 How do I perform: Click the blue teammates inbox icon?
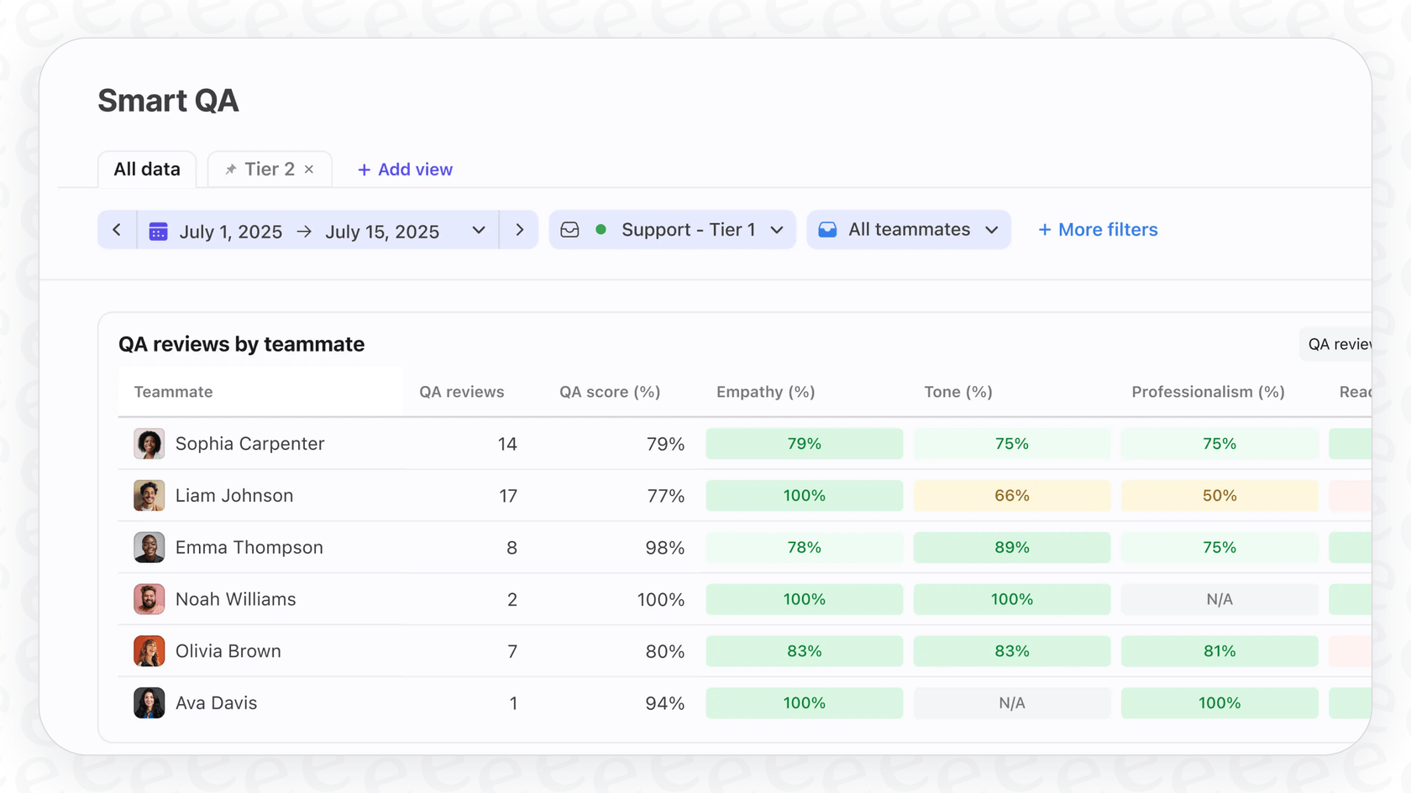[x=827, y=230]
